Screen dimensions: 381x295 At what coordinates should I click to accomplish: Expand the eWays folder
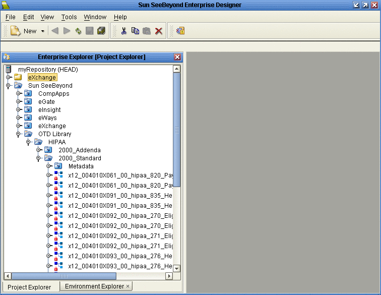coord(18,117)
